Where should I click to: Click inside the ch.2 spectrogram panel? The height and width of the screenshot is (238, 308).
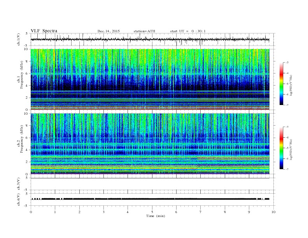click(x=150, y=143)
